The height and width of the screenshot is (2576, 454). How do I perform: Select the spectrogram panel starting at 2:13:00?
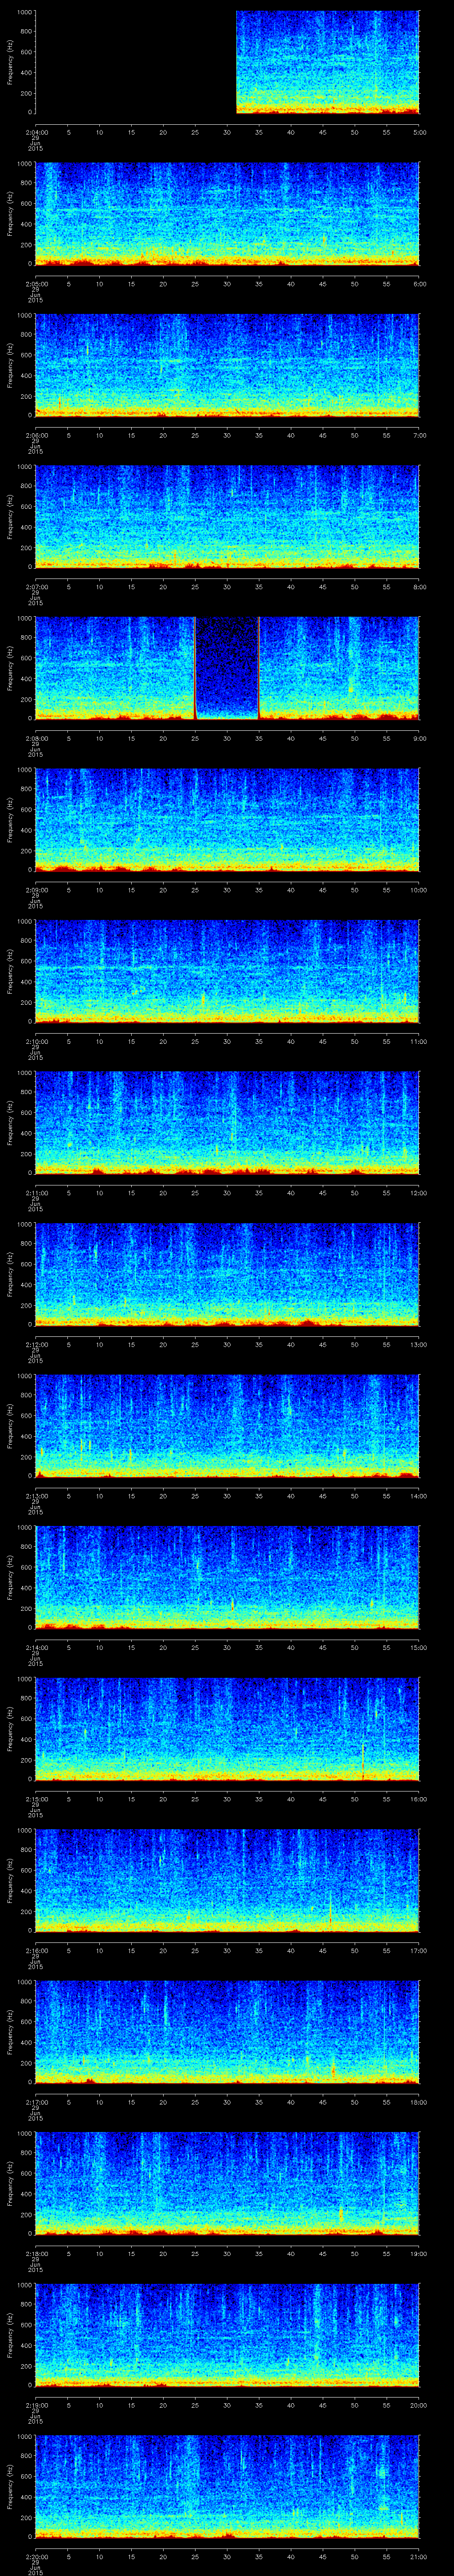[227, 1426]
